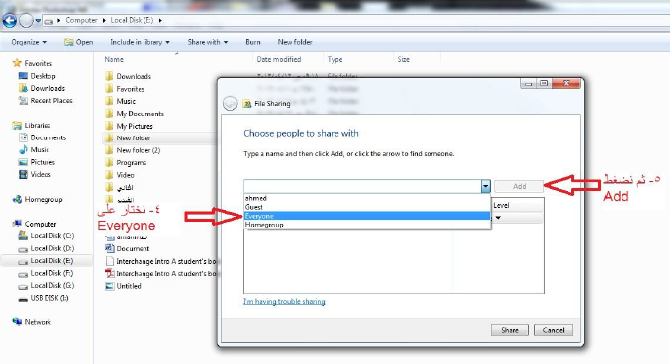This screenshot has height=364, width=670.
Task: Choose Guest from the user list
Action: (367, 207)
